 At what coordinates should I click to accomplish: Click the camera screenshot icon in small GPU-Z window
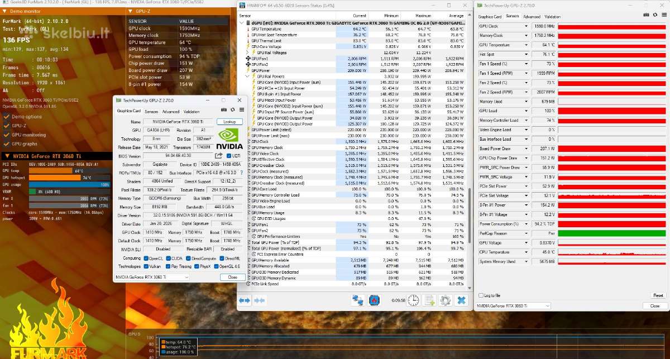coord(224,111)
